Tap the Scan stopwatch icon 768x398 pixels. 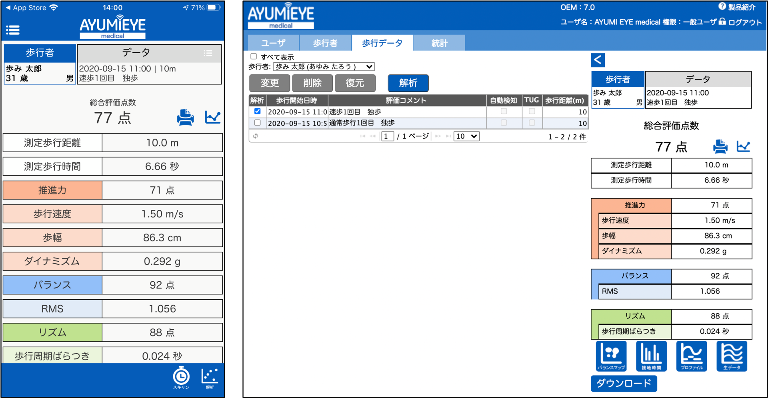181,377
